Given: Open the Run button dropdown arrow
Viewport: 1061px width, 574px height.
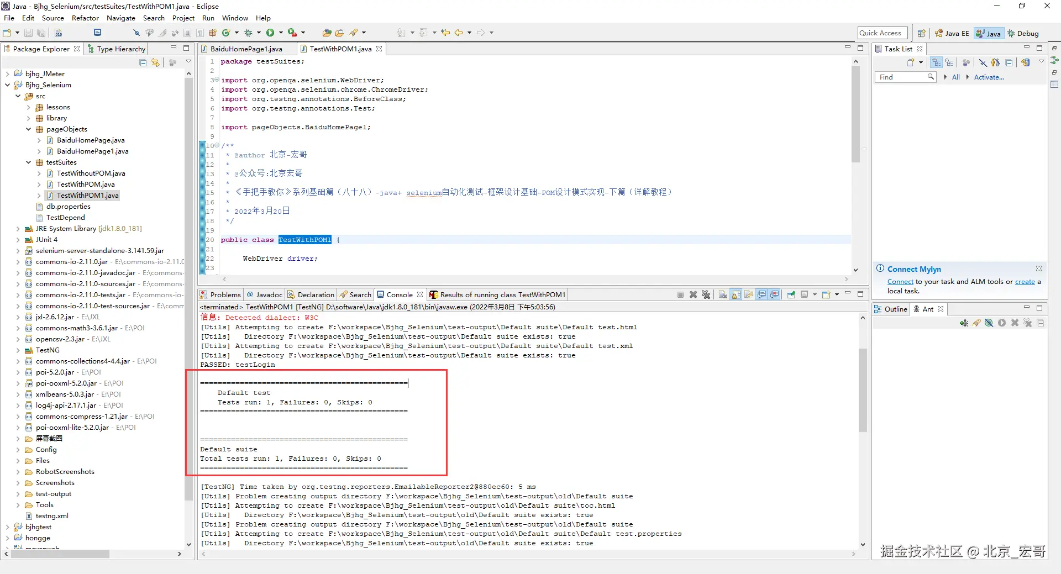Looking at the screenshot, I should 281,33.
